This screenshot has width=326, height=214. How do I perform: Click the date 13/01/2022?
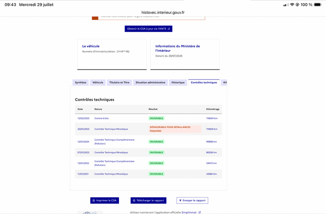click(83, 163)
